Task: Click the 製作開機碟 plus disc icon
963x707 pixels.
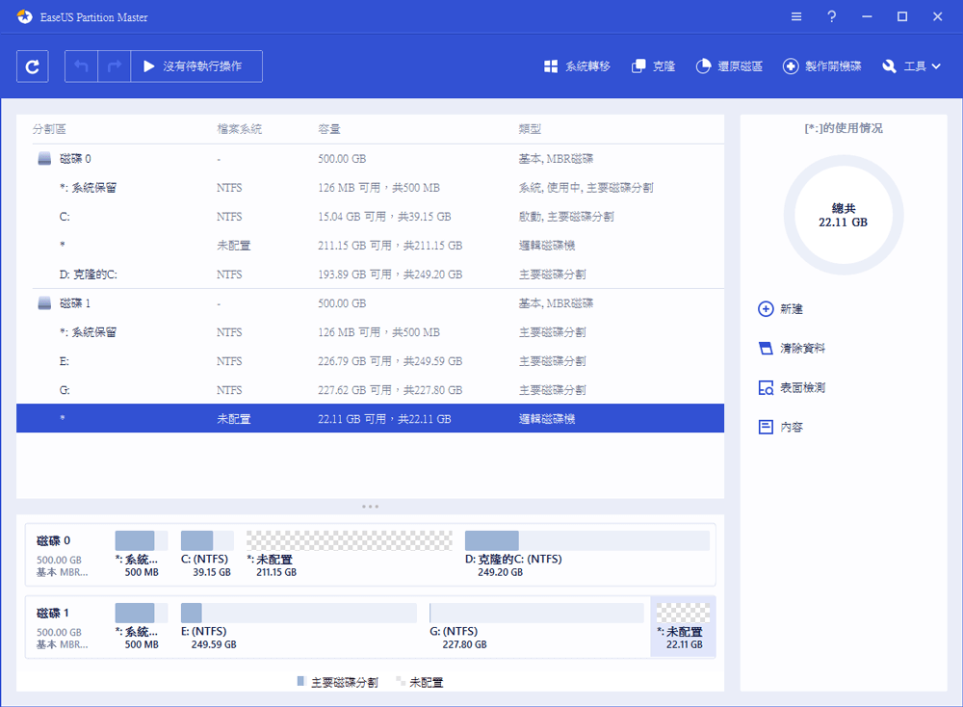Action: click(791, 66)
